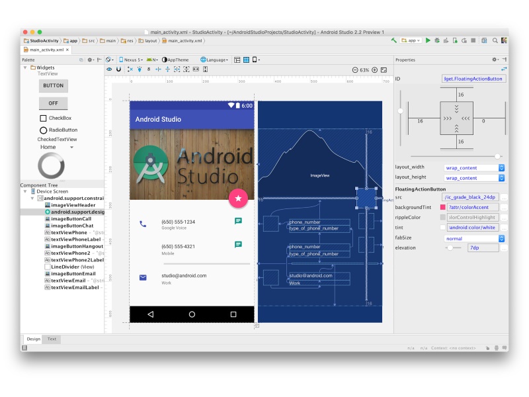Click the center vertically alignment icon
Viewport: 529px width, 397px height.
(x=167, y=69)
